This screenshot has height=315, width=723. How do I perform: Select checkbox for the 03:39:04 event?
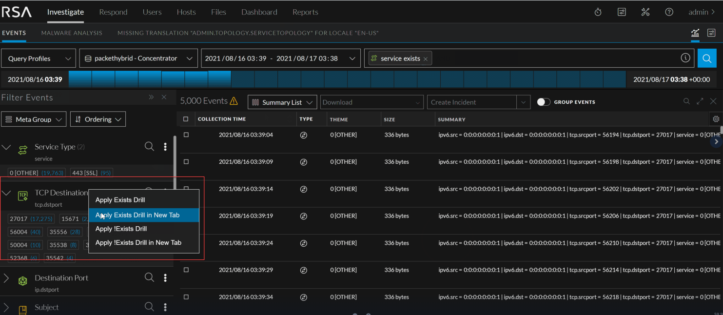click(186, 135)
